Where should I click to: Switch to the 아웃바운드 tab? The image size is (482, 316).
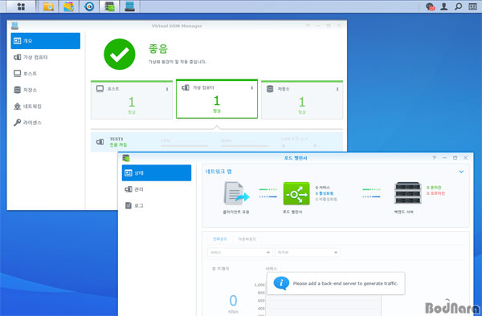tap(247, 239)
